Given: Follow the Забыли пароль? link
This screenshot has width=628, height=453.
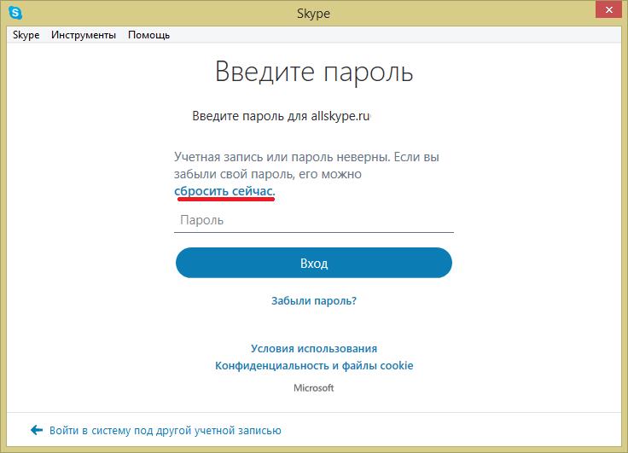Looking at the screenshot, I should (x=314, y=301).
